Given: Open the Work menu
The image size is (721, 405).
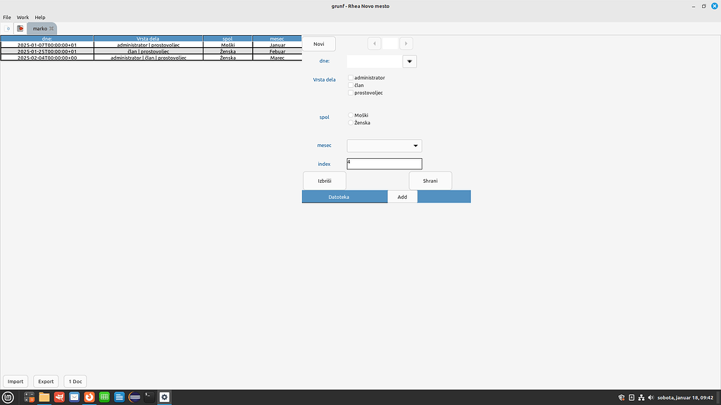Looking at the screenshot, I should (x=22, y=17).
